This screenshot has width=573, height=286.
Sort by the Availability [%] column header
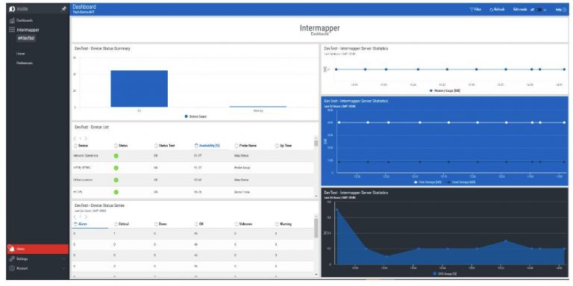[x=210, y=146]
